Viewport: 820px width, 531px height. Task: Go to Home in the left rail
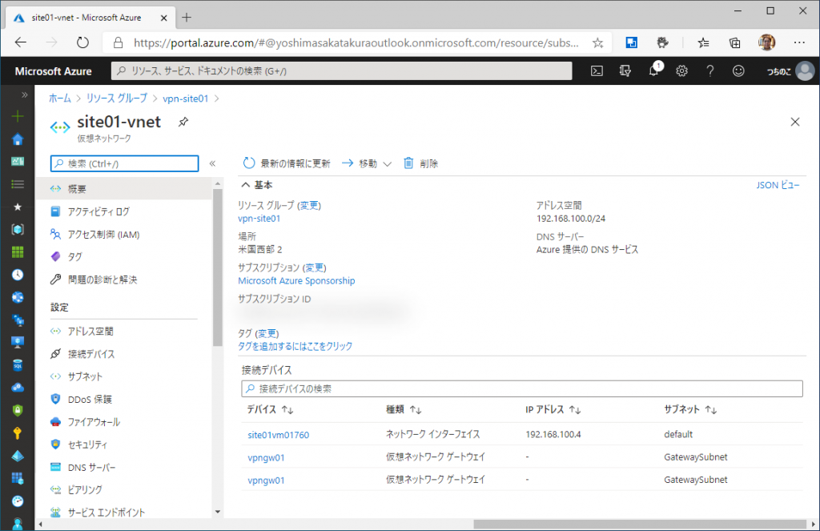(18, 139)
